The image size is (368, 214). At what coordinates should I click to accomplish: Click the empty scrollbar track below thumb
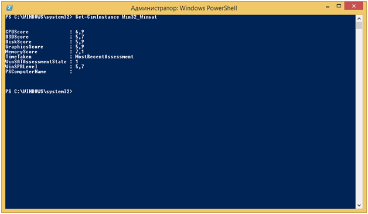pos(359,116)
